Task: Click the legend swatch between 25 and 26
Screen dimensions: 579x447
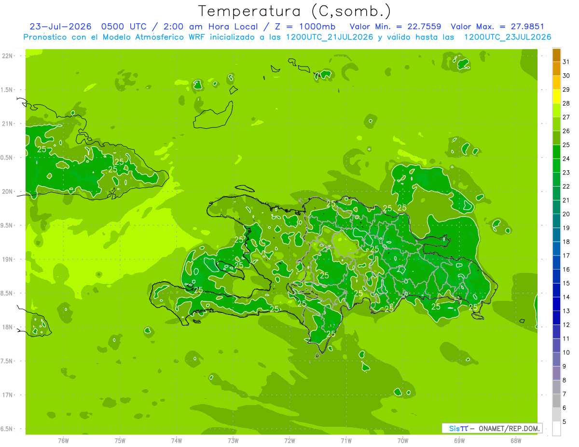Action: (x=556, y=138)
